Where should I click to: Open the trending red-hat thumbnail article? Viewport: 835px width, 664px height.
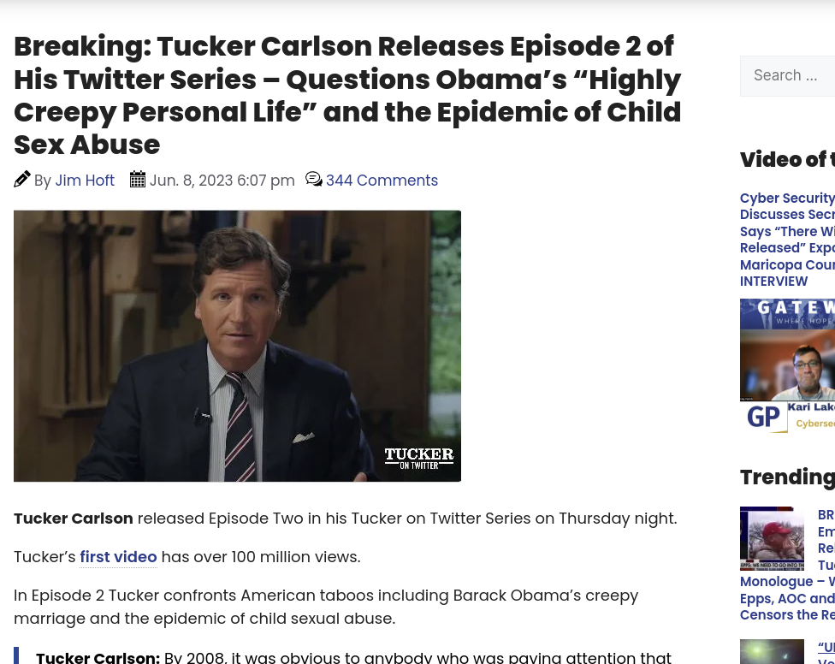[x=773, y=538]
